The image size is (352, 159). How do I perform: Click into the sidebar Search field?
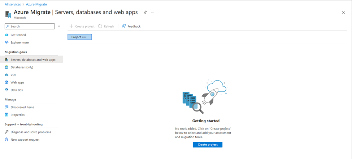[x=30, y=26]
